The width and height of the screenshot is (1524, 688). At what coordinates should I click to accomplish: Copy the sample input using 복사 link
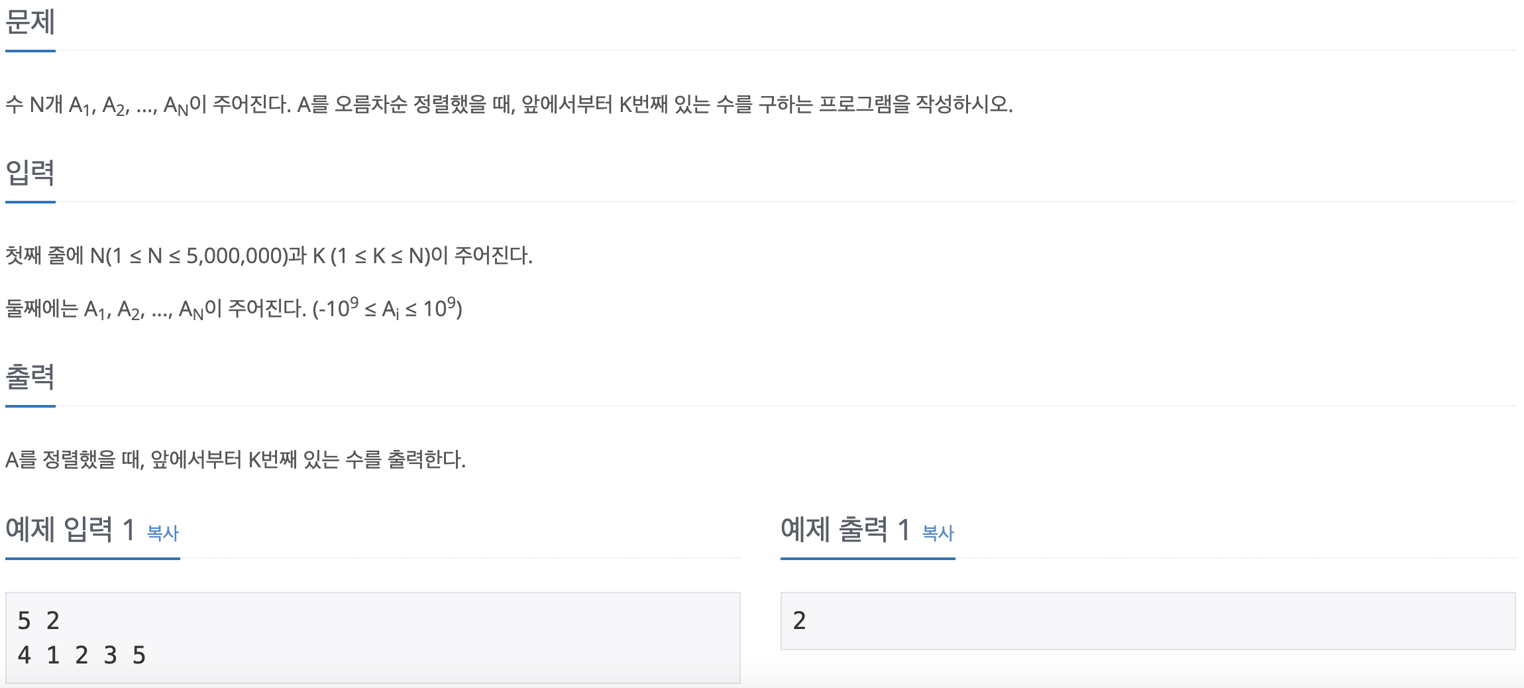164,531
